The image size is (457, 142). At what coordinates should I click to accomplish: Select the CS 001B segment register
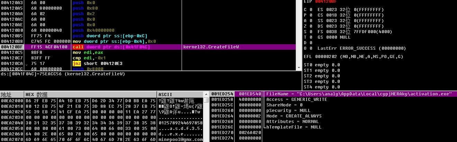[350, 15]
